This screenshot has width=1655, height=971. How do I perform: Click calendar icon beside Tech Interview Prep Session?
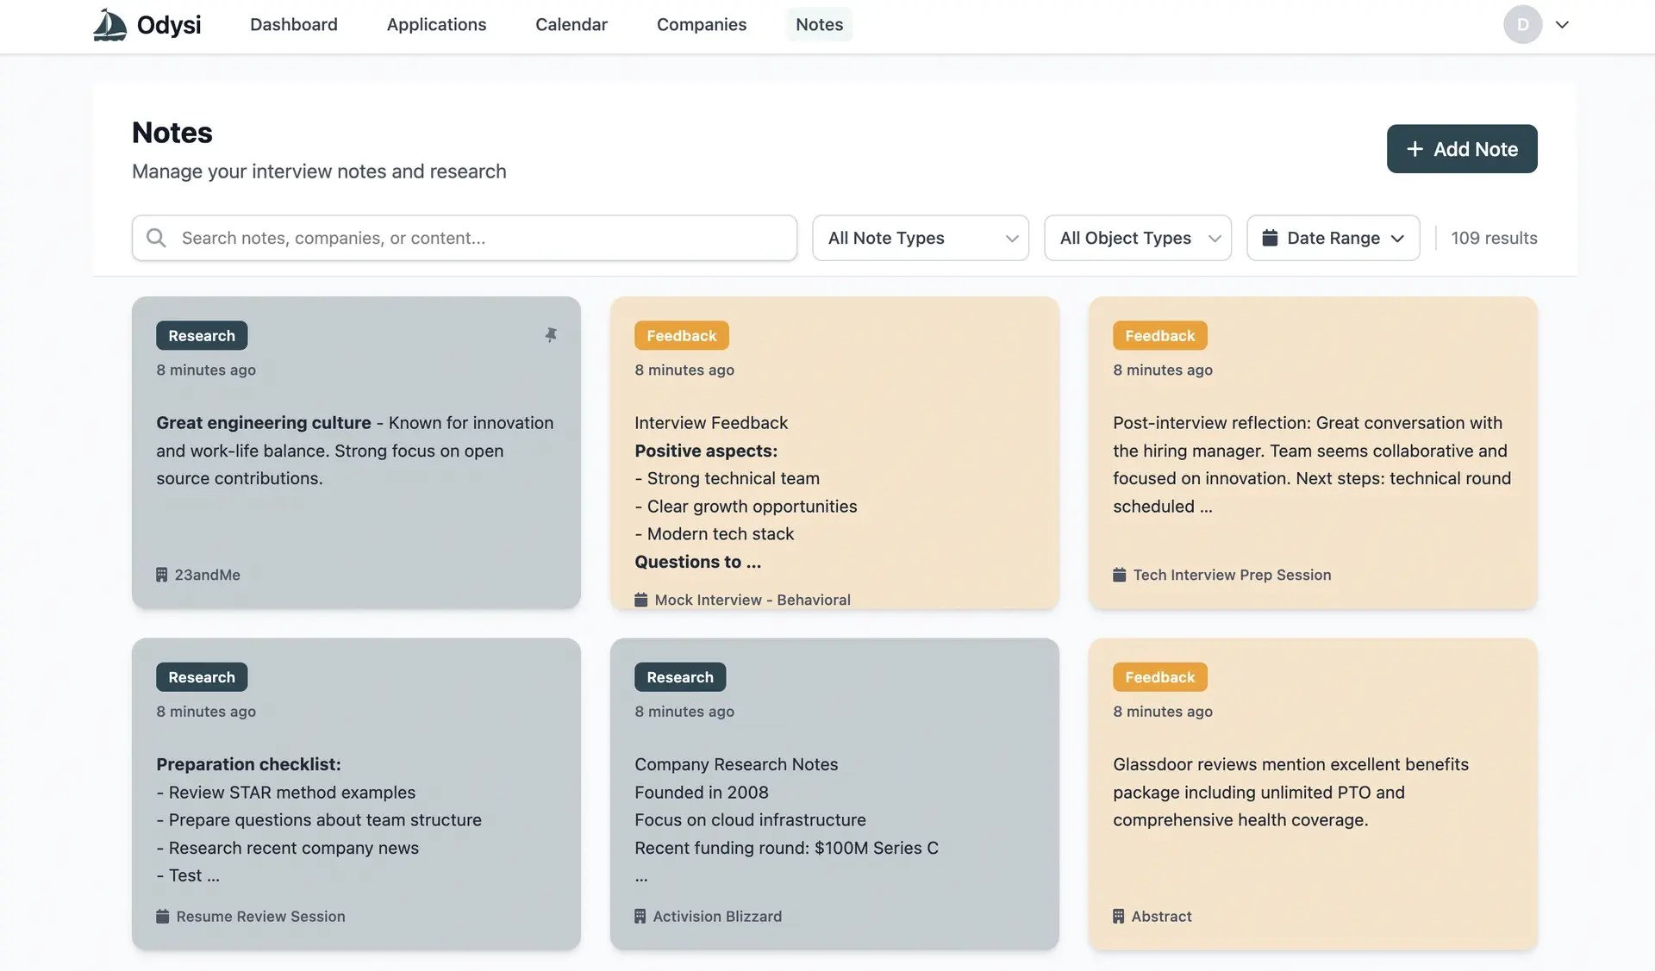(1119, 575)
